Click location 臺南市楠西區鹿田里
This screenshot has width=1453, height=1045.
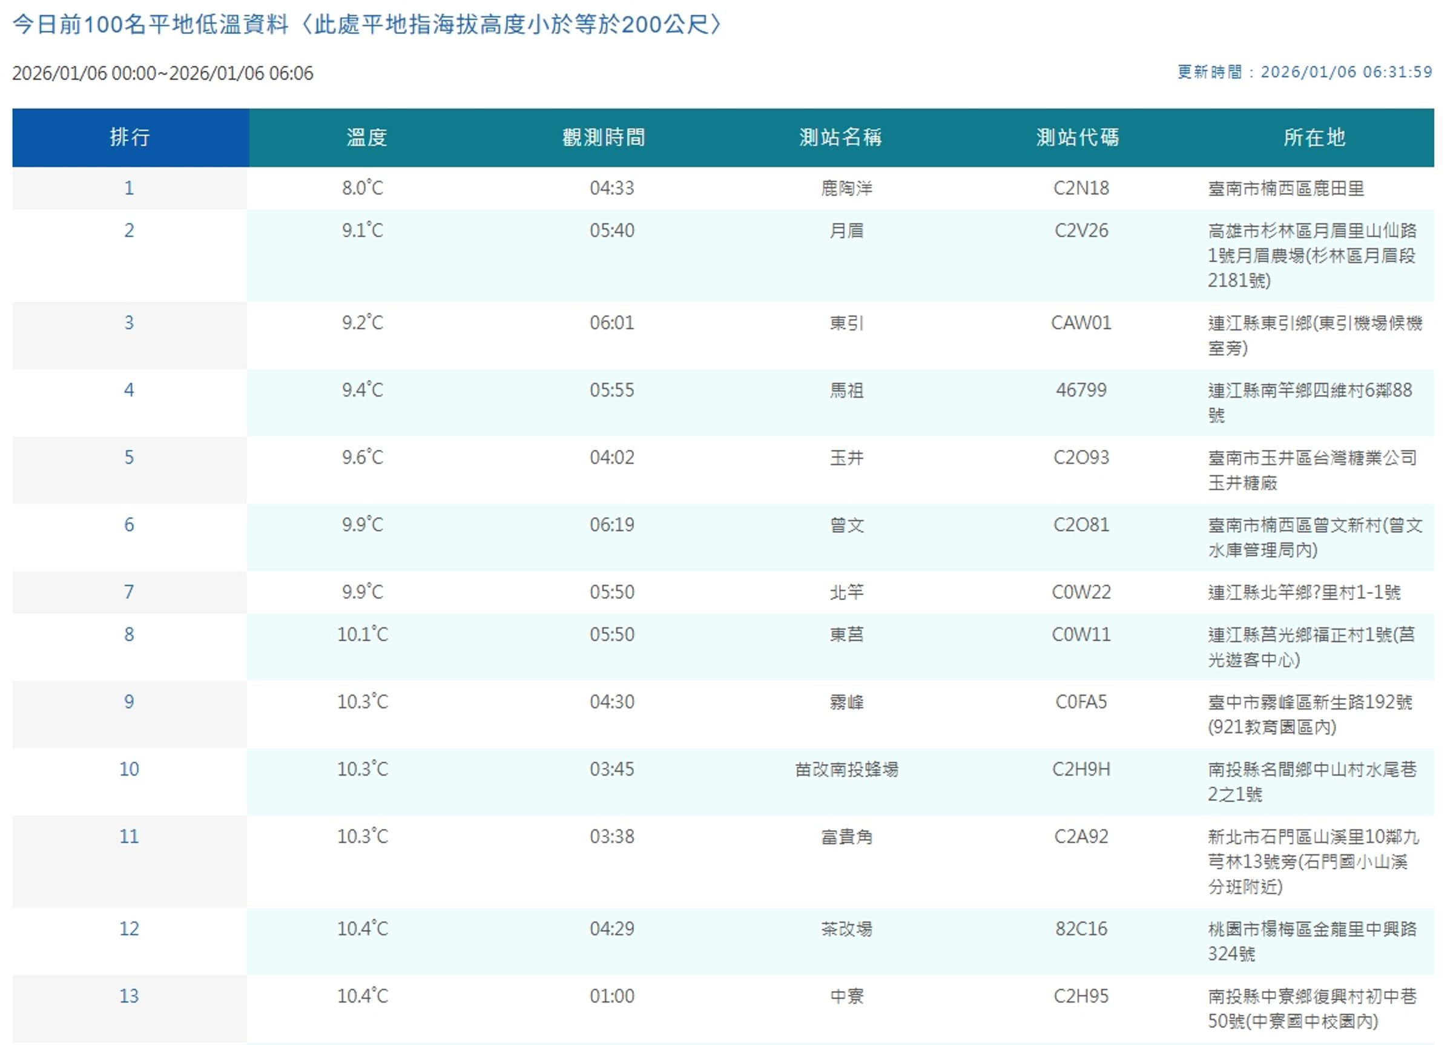point(1286,188)
